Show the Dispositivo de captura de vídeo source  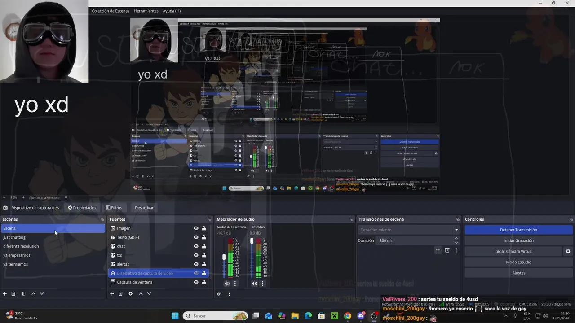pos(196,273)
